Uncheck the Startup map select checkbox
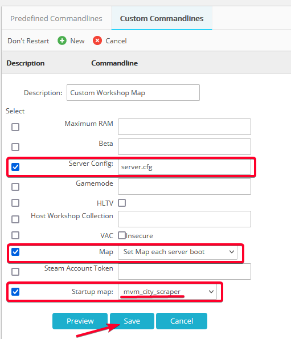This screenshot has width=291, height=339. [x=15, y=292]
